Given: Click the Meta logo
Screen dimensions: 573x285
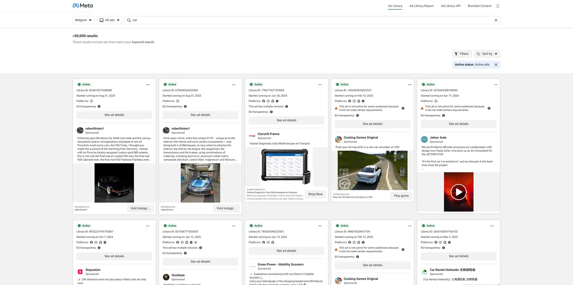Looking at the screenshot, I should click(x=83, y=6).
